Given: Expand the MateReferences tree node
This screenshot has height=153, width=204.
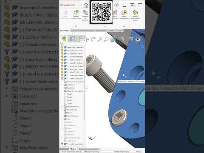Looking at the screenshot, I should click(62, 107).
